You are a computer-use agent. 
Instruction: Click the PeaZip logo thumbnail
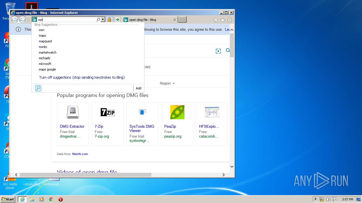click(x=177, y=112)
